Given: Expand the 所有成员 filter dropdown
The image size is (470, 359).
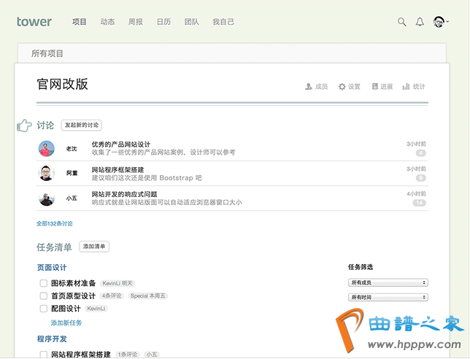Looking at the screenshot, I should pos(388,282).
